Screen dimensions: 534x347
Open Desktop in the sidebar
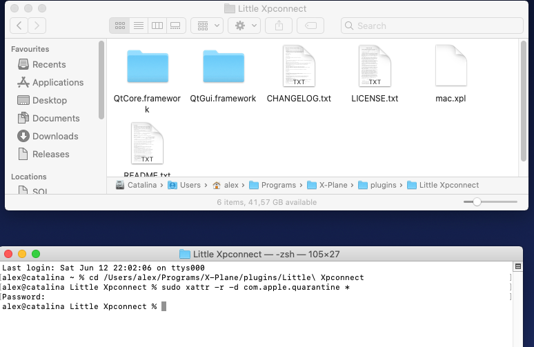click(42, 101)
